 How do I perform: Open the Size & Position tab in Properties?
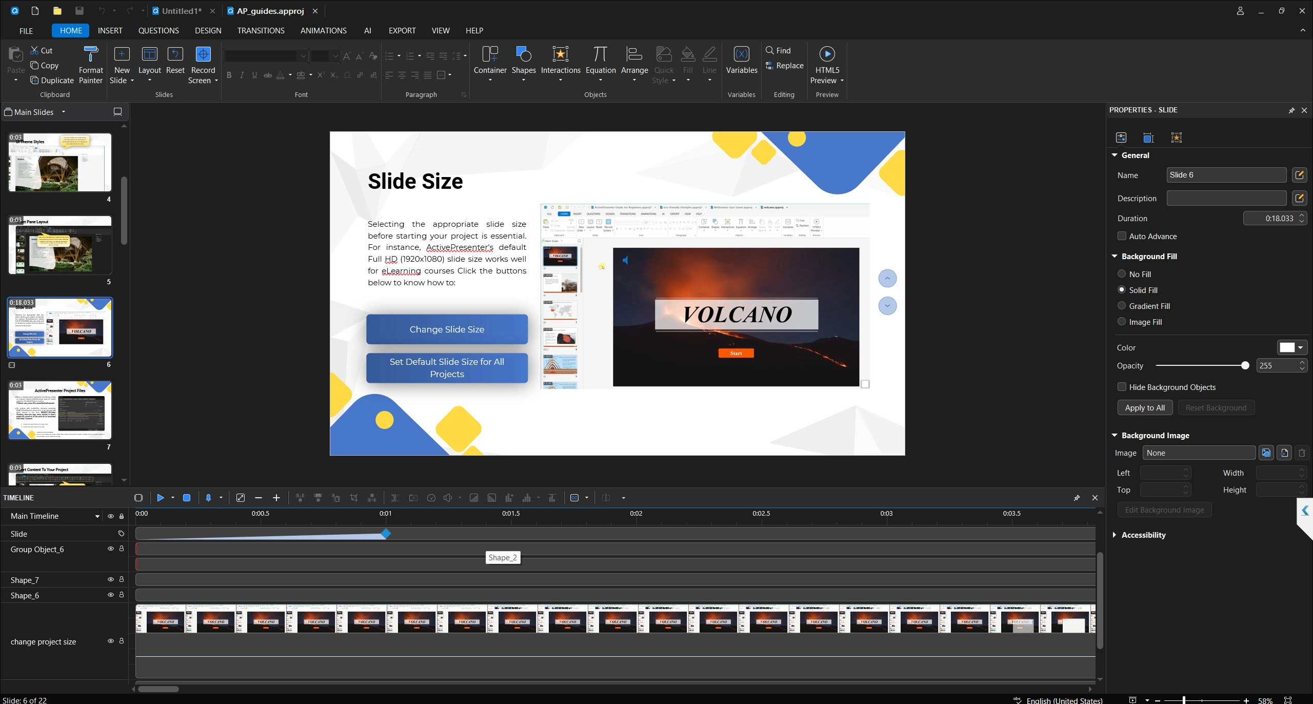(1148, 138)
